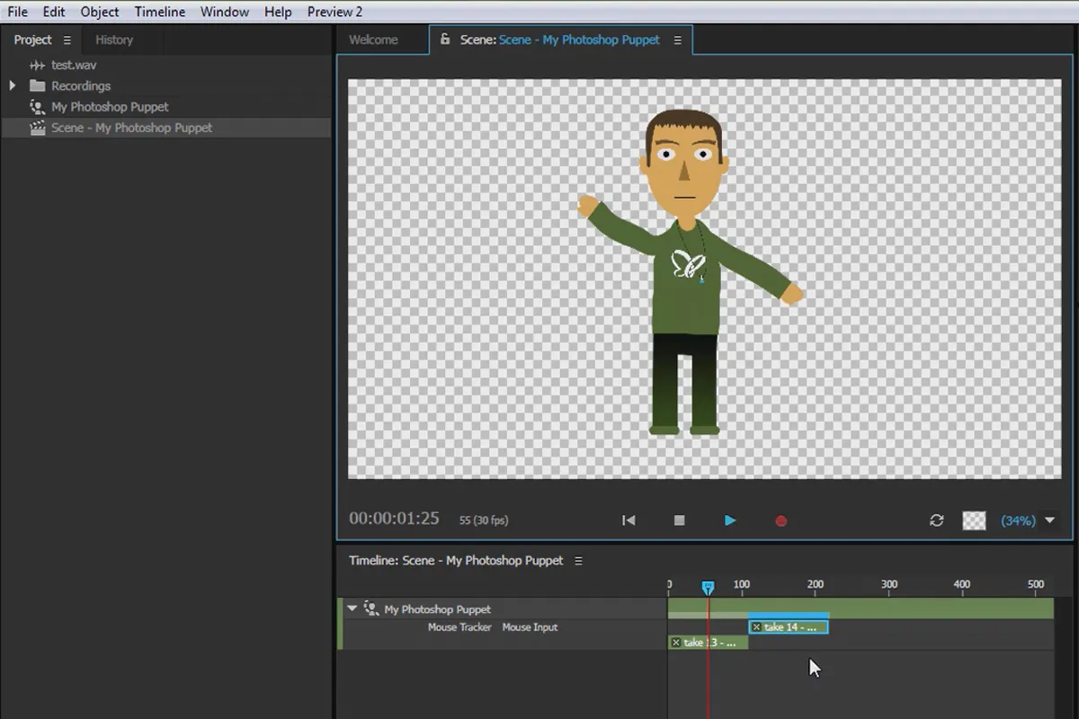Click the blue playhead marker
The height and width of the screenshot is (719, 1079).
tap(708, 587)
